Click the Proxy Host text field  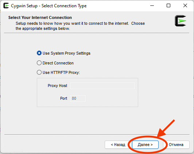(x=102, y=86)
